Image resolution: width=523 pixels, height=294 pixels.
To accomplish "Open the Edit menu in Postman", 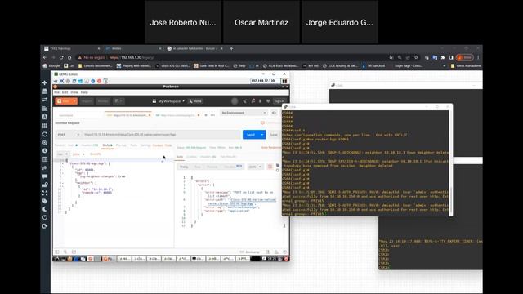I will tap(65, 92).
